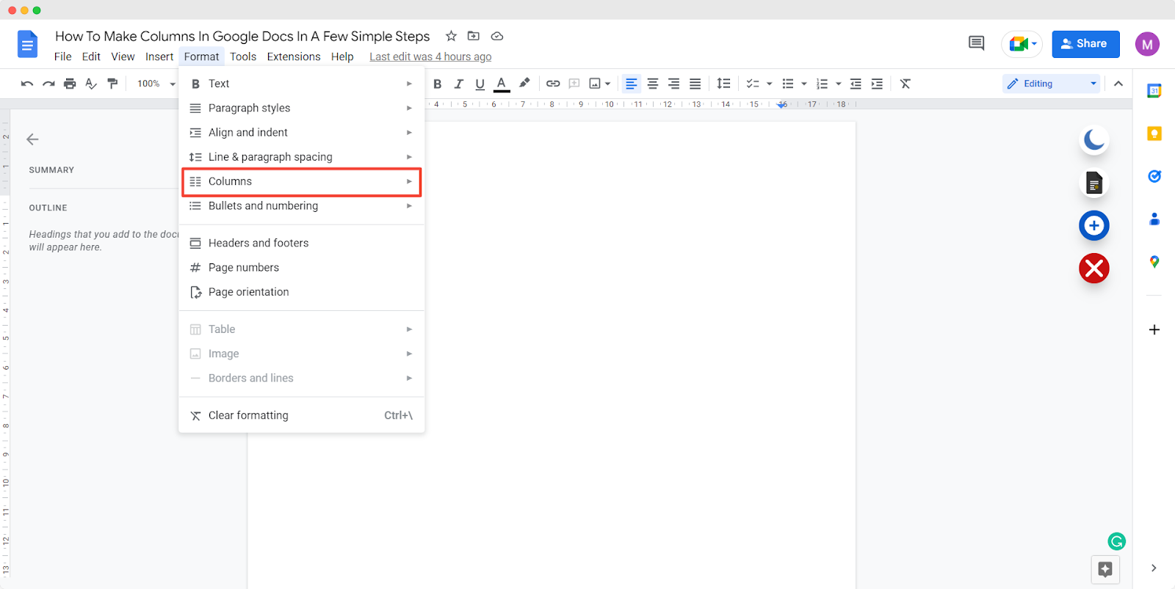Choose Page numbers option
This screenshot has height=589, width=1175.
tap(301, 268)
